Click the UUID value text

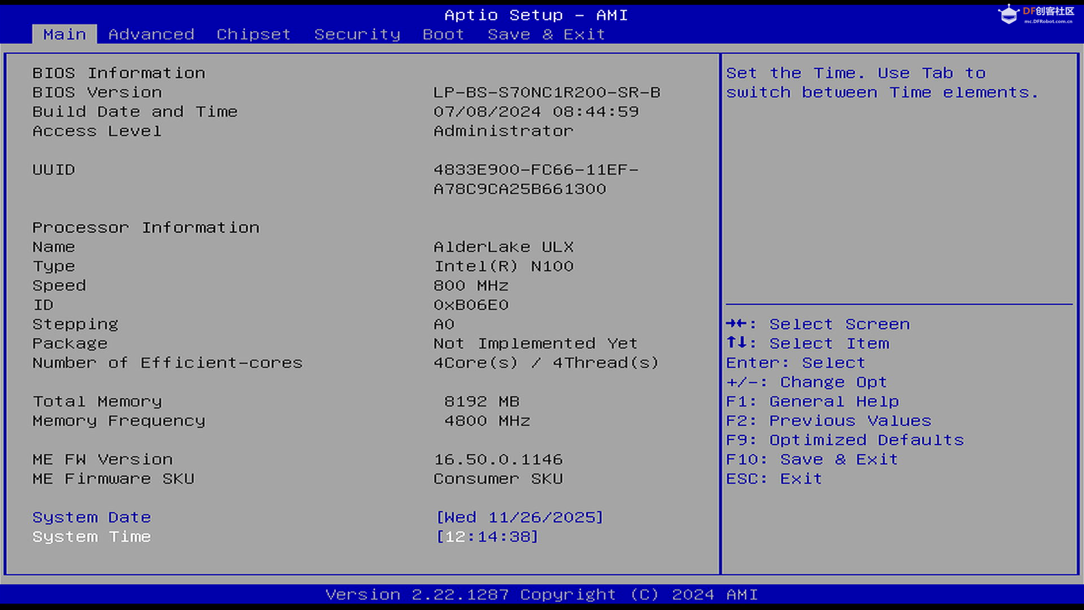click(535, 179)
